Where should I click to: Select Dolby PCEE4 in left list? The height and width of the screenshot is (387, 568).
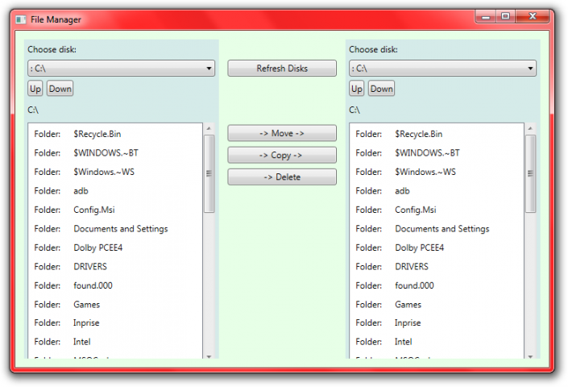(x=115, y=248)
